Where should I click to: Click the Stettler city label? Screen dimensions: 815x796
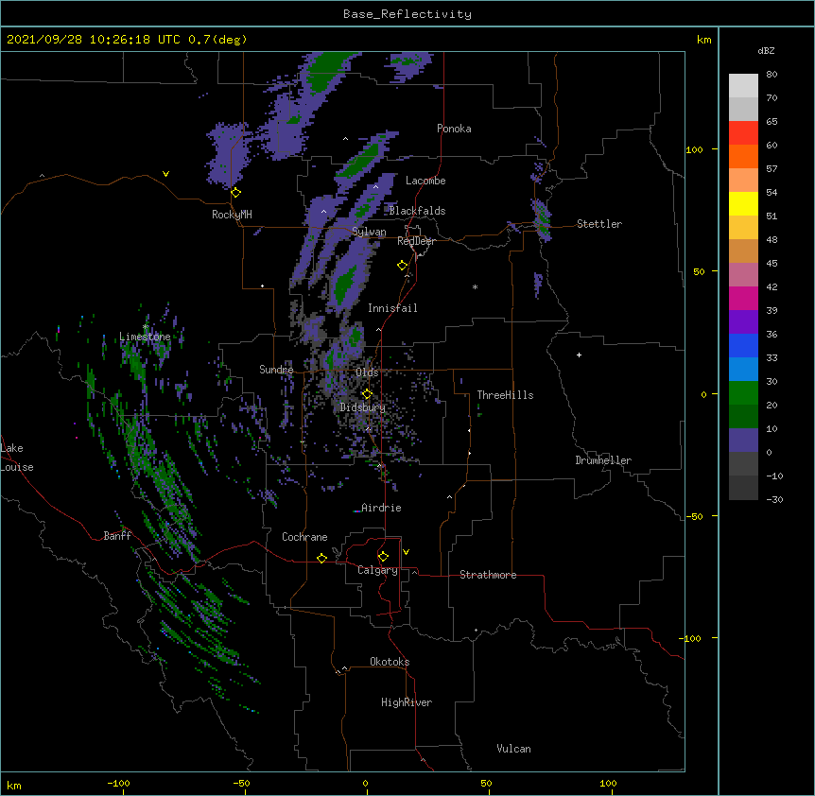tap(599, 224)
